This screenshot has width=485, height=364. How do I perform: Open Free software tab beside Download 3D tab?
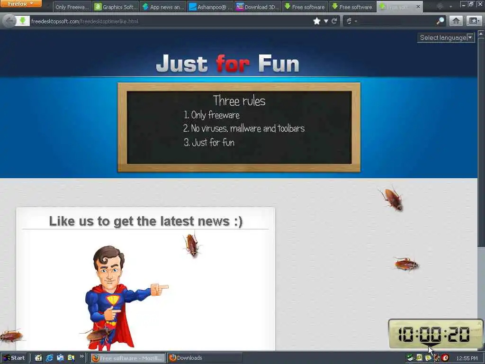(x=305, y=7)
